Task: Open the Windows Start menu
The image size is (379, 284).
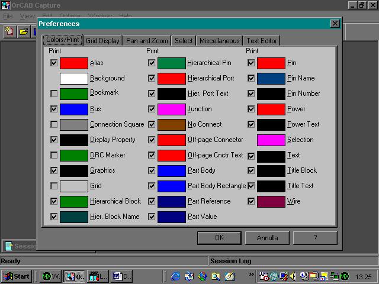Action: 17,276
